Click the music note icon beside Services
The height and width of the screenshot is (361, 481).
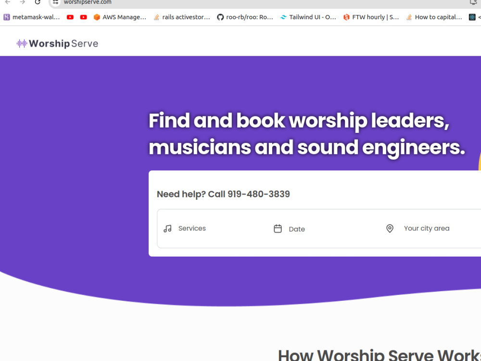pos(167,228)
